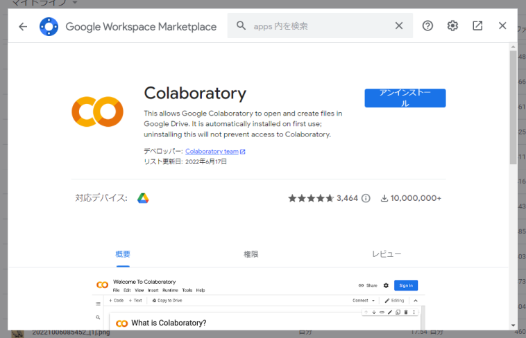
Task: Click the Colaboratory CO app logo
Action: pos(97,112)
